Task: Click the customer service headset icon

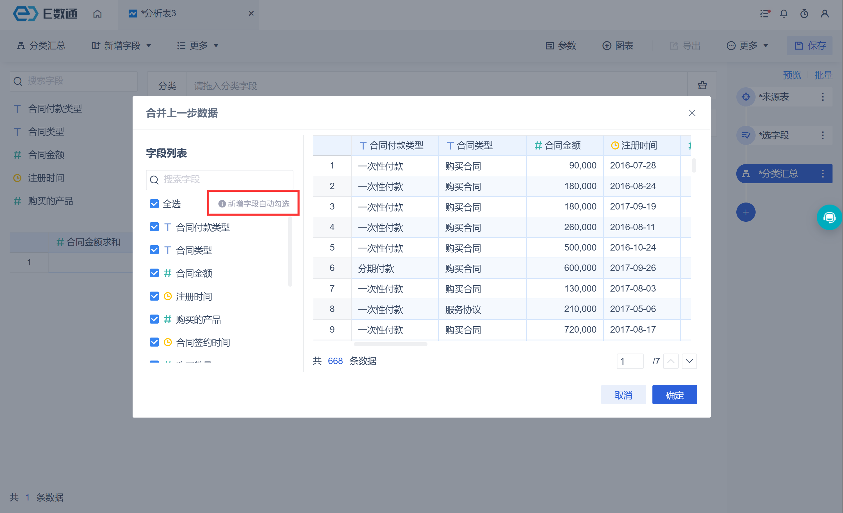Action: point(829,217)
